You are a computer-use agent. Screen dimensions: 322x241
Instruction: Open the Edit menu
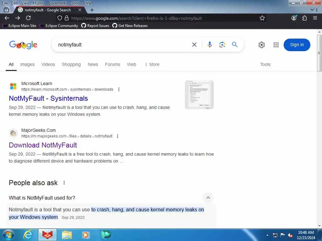pyautogui.click(x=14, y=3)
